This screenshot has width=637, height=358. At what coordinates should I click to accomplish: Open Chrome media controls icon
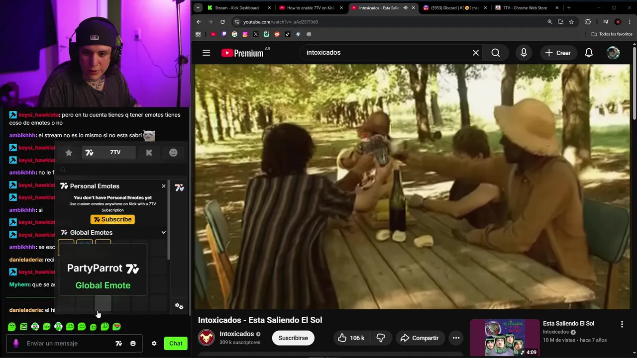(x=606, y=22)
